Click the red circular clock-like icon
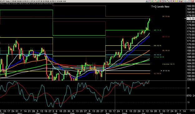The width and height of the screenshot is (195, 114). [x=163, y=1]
